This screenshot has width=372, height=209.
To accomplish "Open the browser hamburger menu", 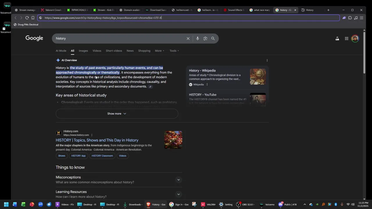I will (362, 18).
